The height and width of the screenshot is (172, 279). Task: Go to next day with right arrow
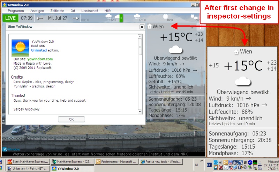tap(75, 18)
